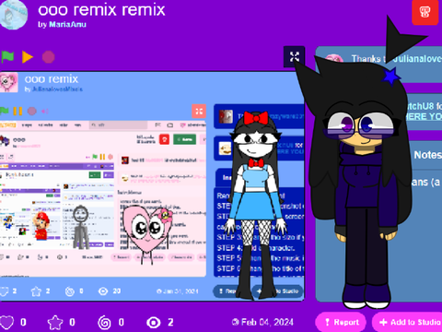This screenshot has width=442, height=332.
Task: Stop the project with the magenta stop circle
Action: pyautogui.click(x=48, y=57)
